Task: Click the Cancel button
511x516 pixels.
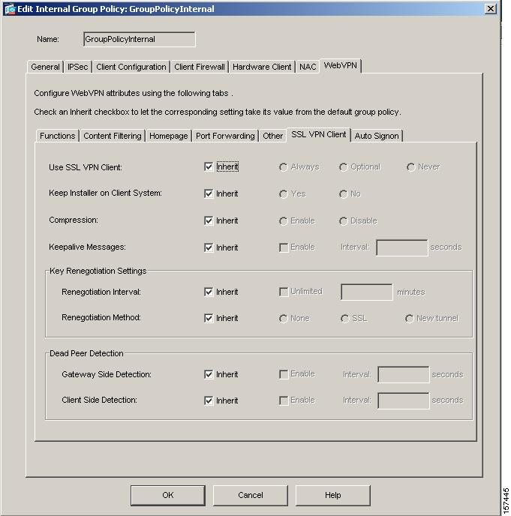Action: pyautogui.click(x=251, y=495)
